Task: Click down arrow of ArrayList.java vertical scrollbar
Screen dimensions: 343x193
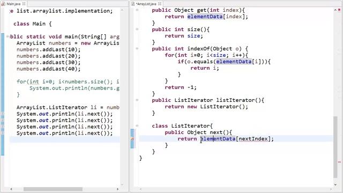Action: [x=335, y=184]
